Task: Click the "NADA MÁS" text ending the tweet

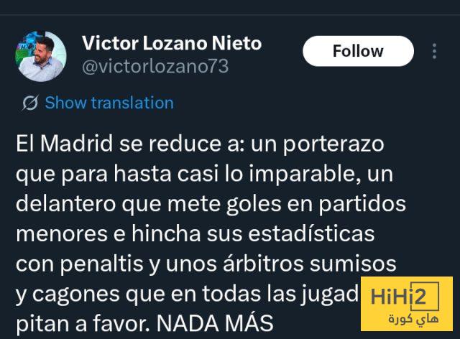Action: 215,323
